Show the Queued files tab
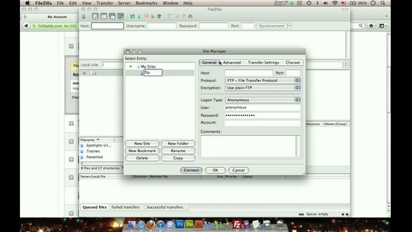The height and width of the screenshot is (232, 412). coord(95,208)
